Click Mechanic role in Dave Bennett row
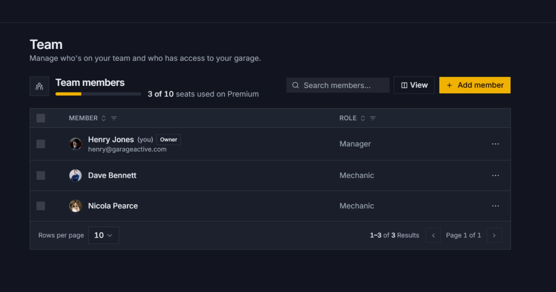Viewport: 556px width, 292px height. (x=357, y=176)
